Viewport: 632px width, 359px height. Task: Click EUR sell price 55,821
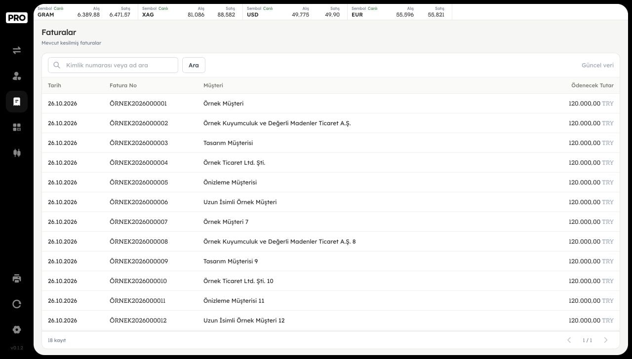click(x=436, y=15)
